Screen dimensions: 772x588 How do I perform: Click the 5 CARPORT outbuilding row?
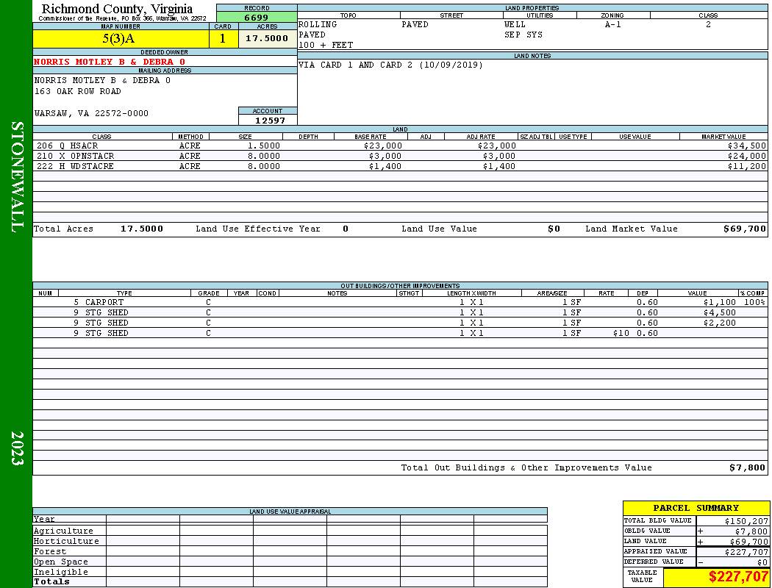400,303
